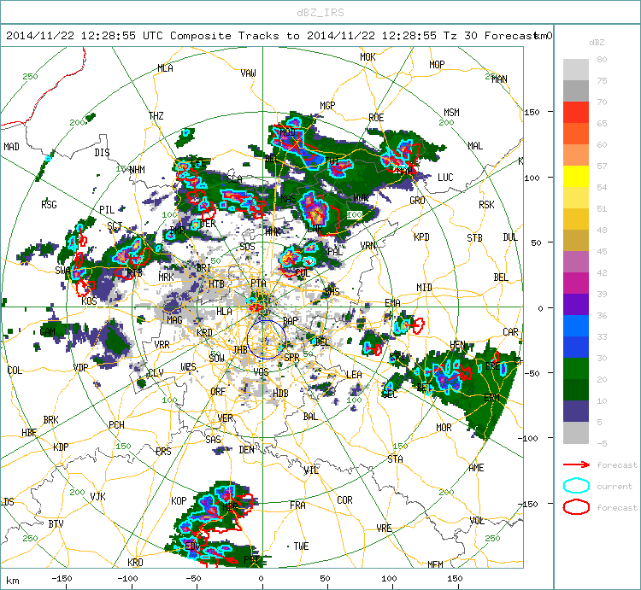Click the 80 value in dBZ scale
The image size is (641, 590).
[602, 59]
